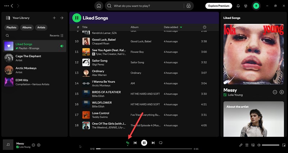Click the plus to create a playlist
The image size is (288, 153).
tap(54, 18)
